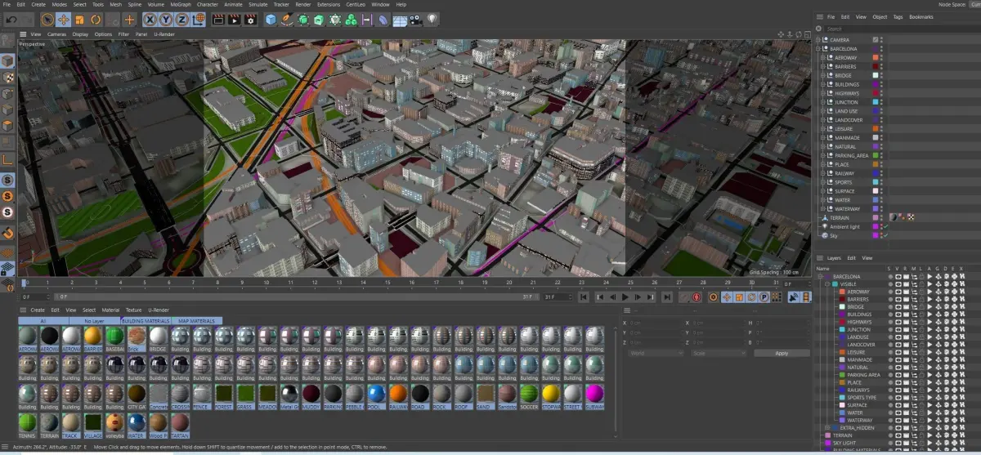Image resolution: width=981 pixels, height=455 pixels.
Task: Click the light bulb Light icon
Action: pos(432,19)
